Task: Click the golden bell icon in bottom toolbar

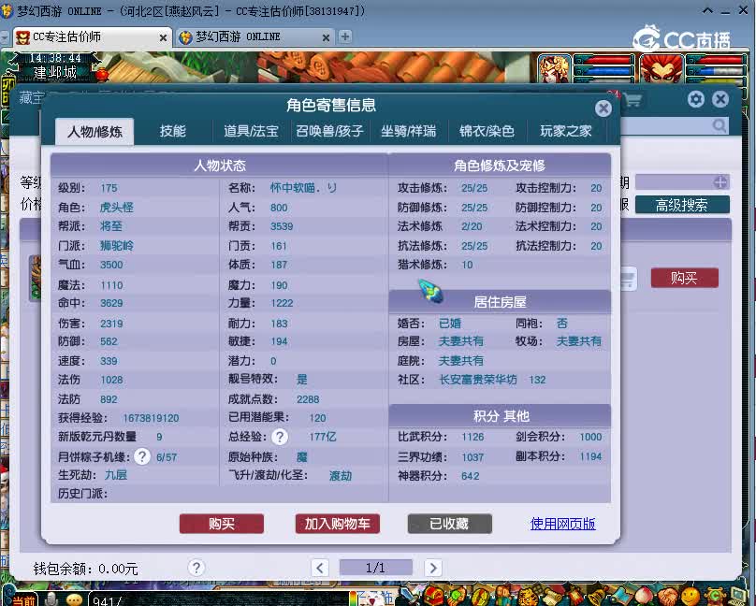Action: pyautogui.click(x=598, y=597)
